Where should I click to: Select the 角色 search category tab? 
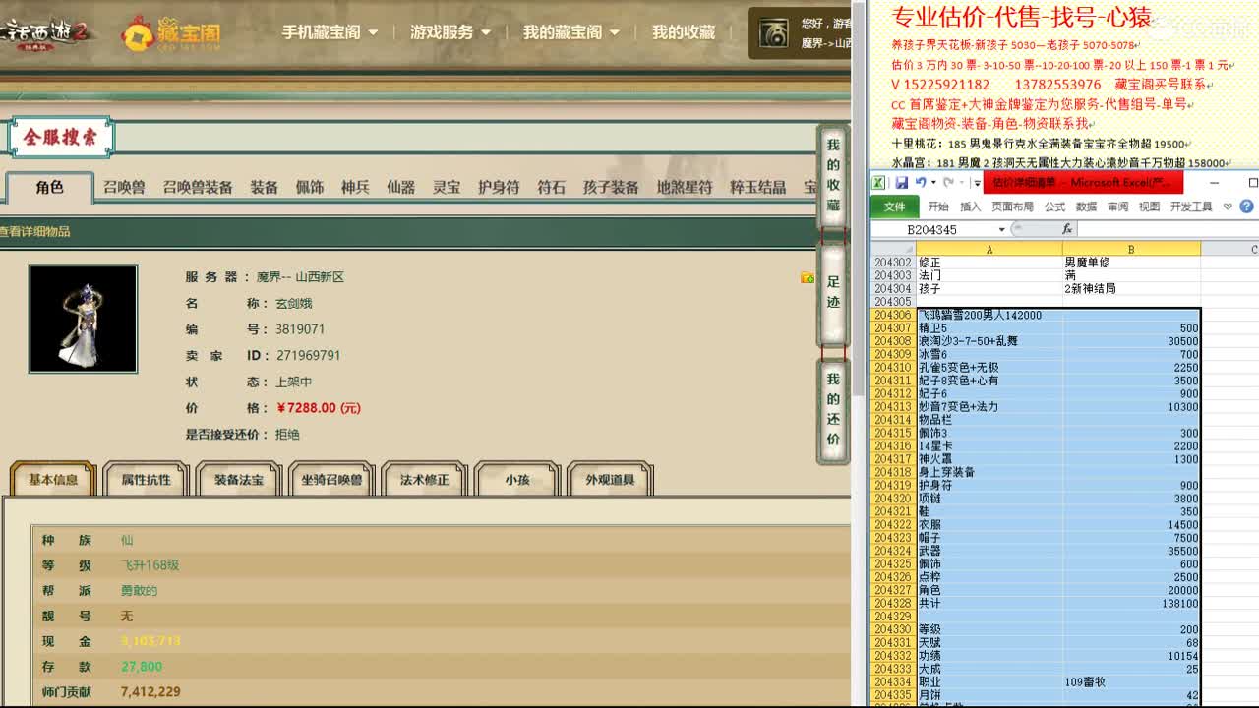click(49, 187)
